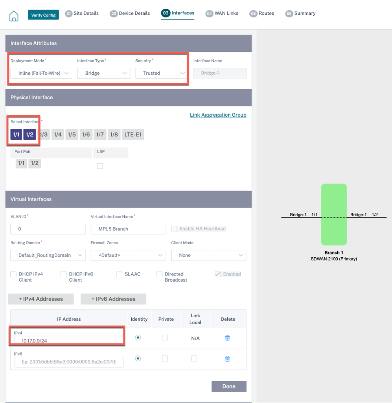Focus the VLAN ID field
Image resolution: width=392 pixels, height=403 pixels.
48,229
